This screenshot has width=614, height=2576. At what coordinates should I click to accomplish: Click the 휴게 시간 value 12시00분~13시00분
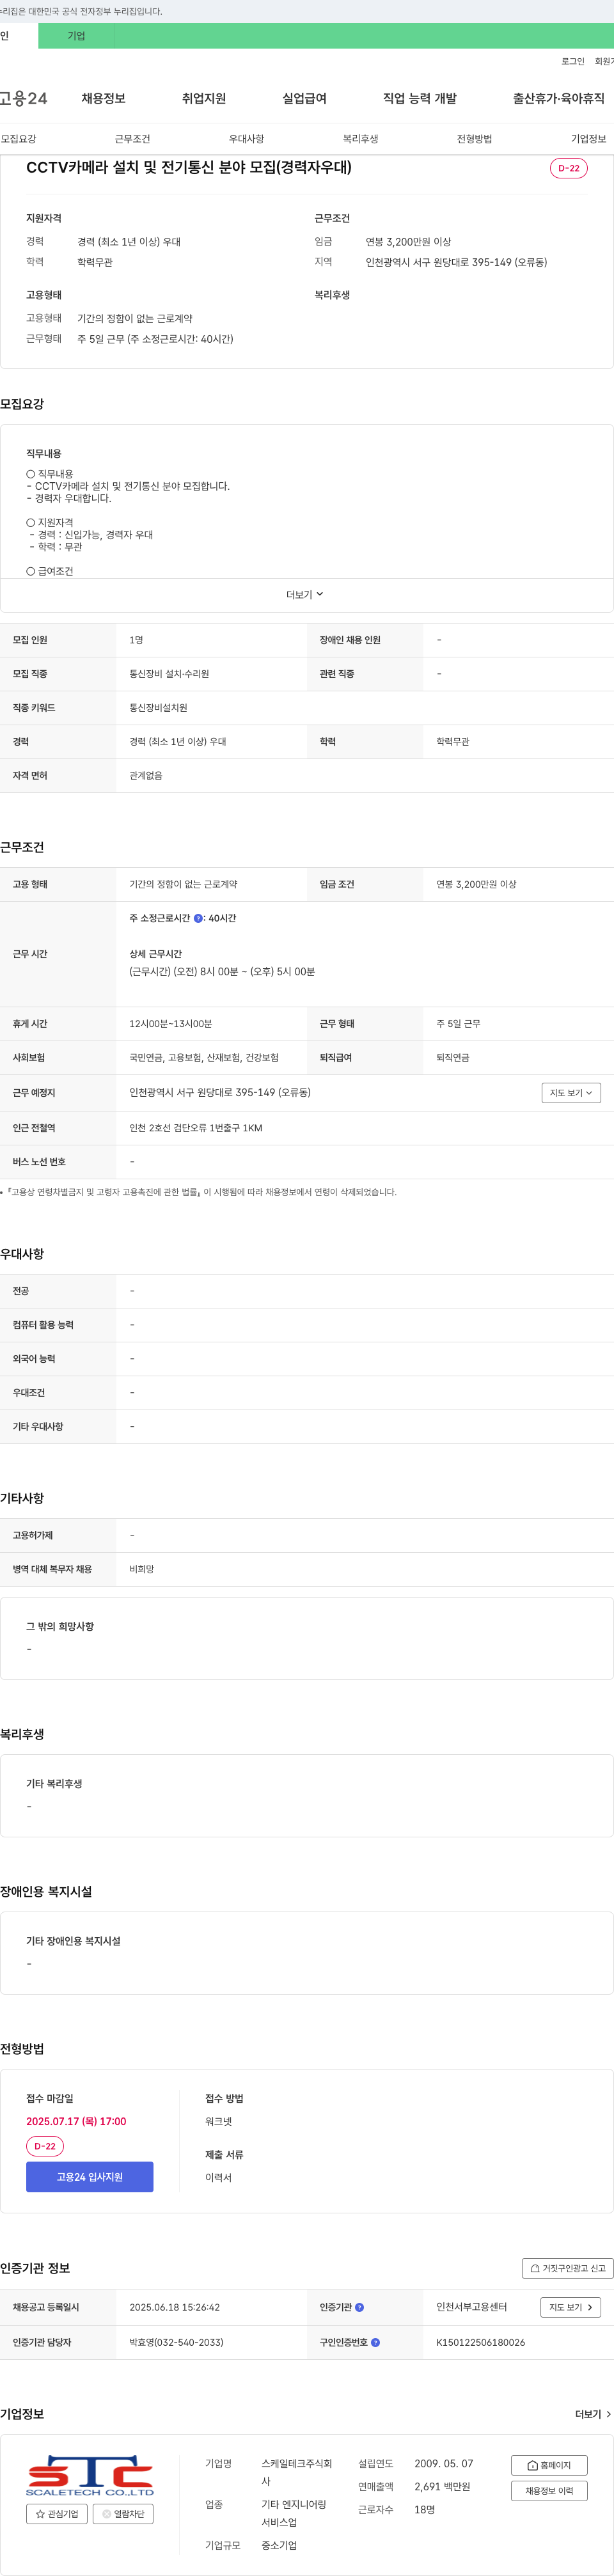point(170,1024)
